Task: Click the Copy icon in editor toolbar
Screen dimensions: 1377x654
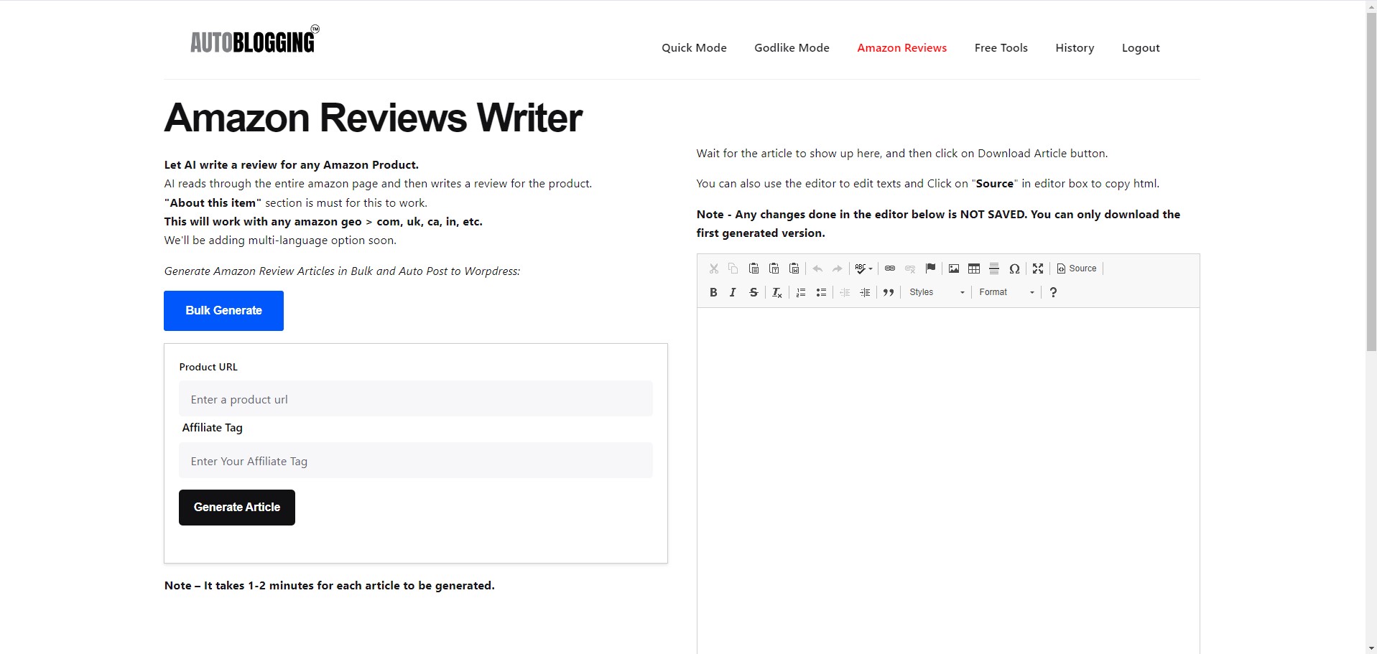Action: 733,268
